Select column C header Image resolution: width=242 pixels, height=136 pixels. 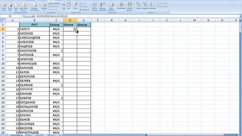(56, 20)
